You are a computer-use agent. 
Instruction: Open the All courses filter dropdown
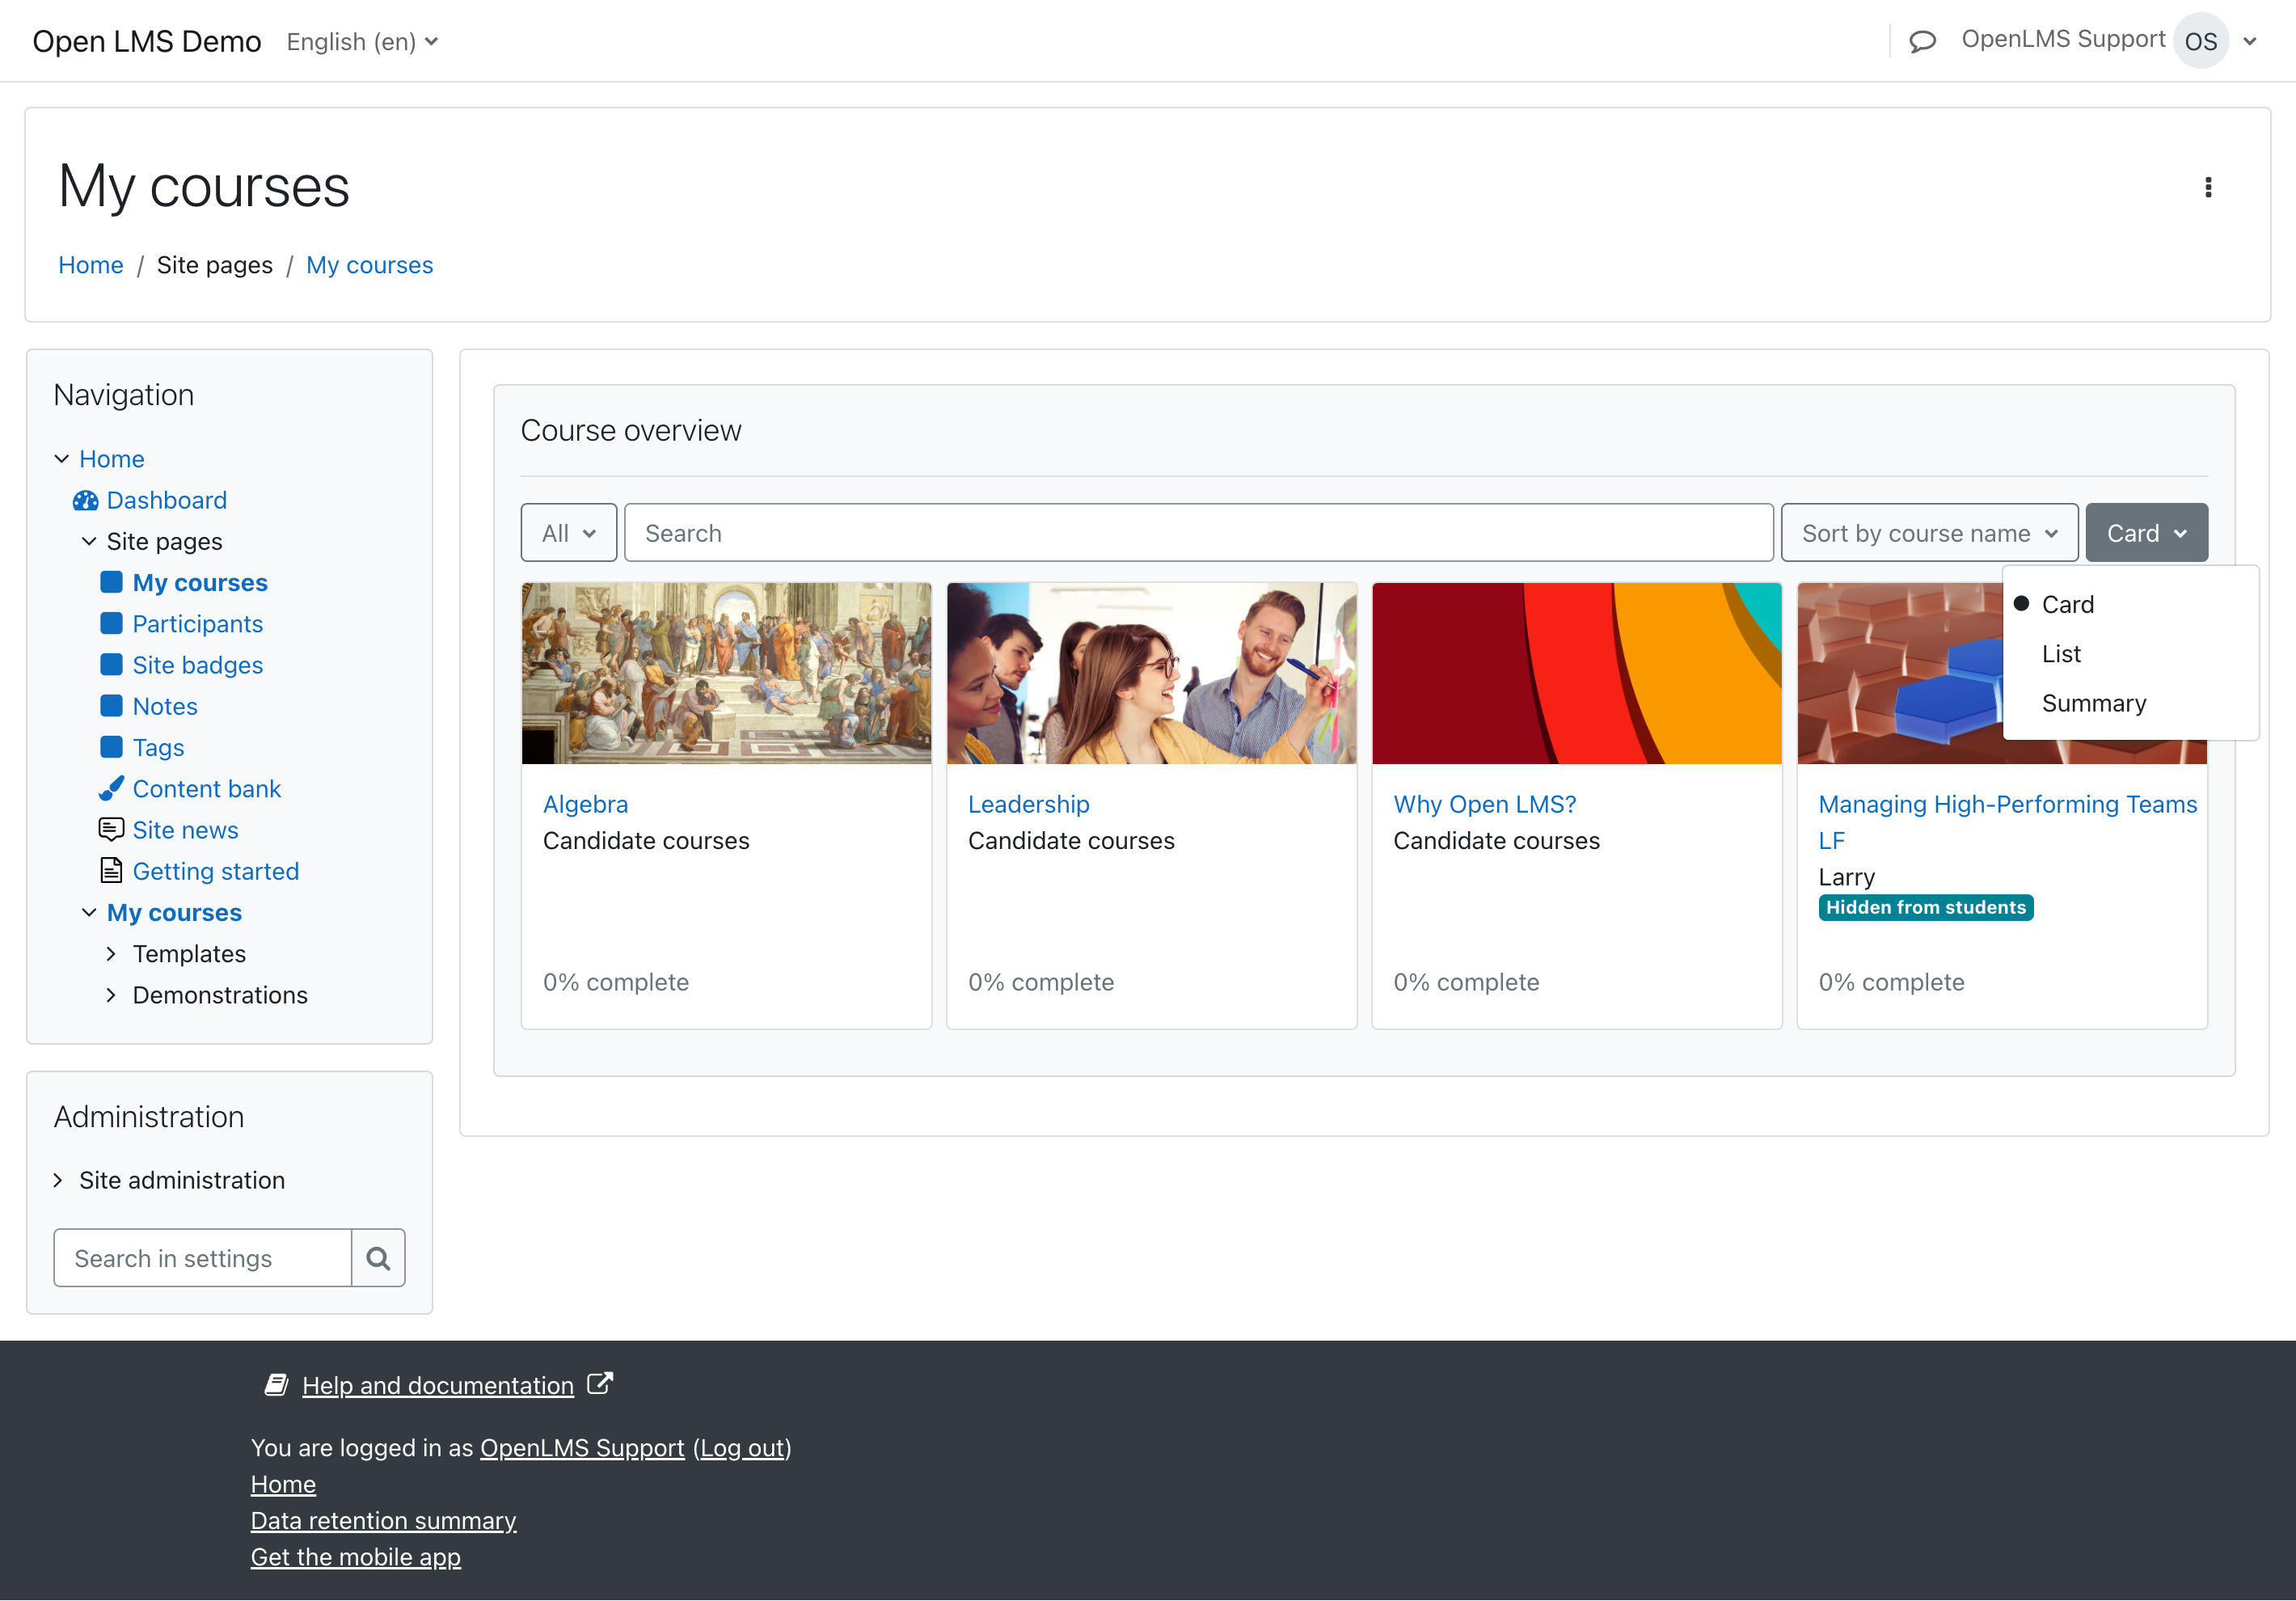(x=569, y=532)
